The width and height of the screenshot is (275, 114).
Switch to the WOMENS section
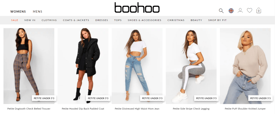[x=18, y=12]
